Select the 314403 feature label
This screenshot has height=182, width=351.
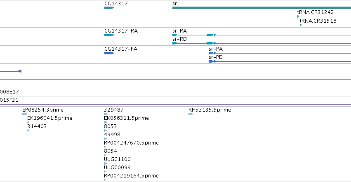pos(37,126)
